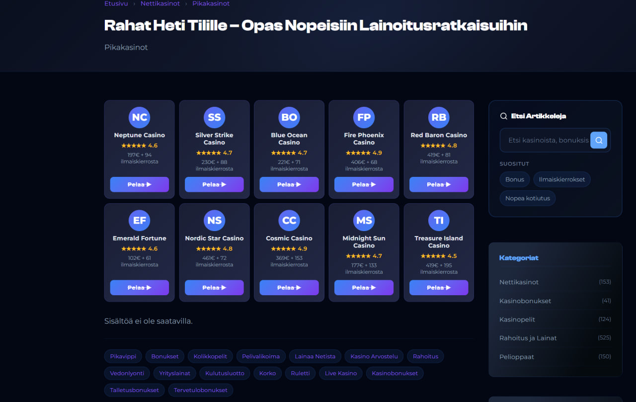The height and width of the screenshot is (402, 636).
Task: Click the RB Red Baron logo icon
Action: coord(439,117)
